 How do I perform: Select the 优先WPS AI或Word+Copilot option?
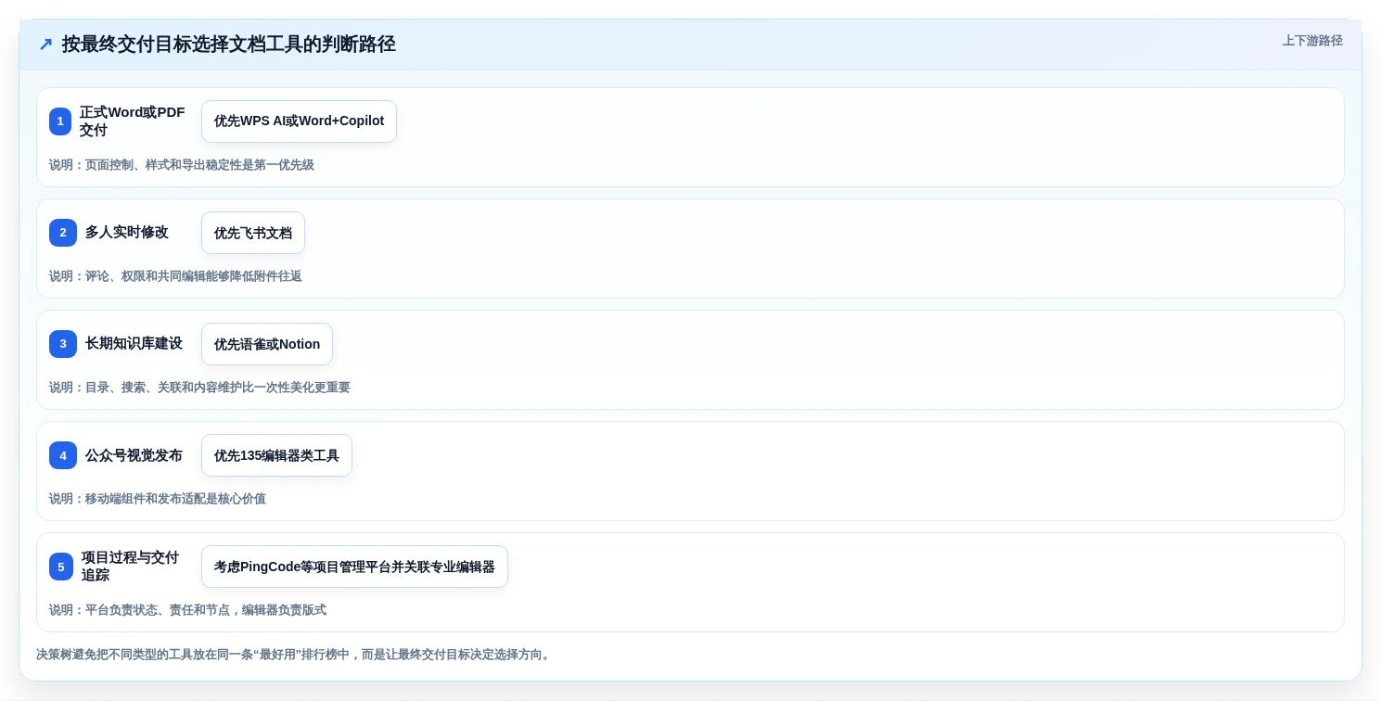pos(299,121)
